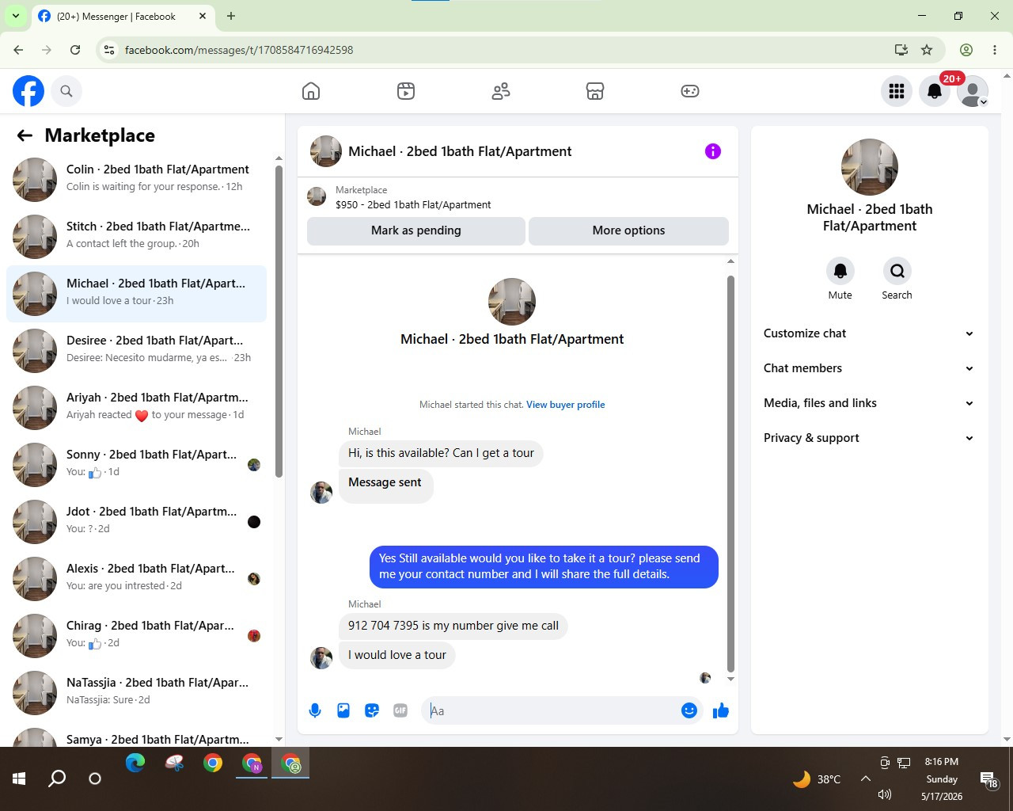Image resolution: width=1013 pixels, height=811 pixels.
Task: Click the conversation list scrollbar
Action: pos(279,321)
